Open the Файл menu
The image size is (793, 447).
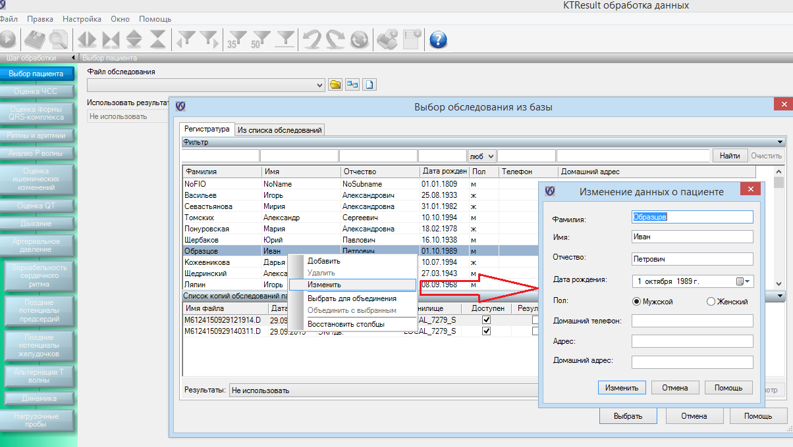(x=9, y=19)
